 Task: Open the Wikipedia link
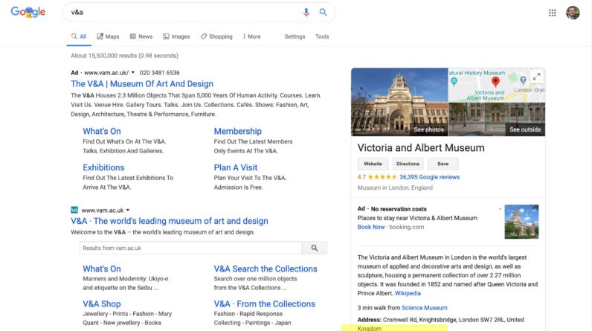[408, 293]
